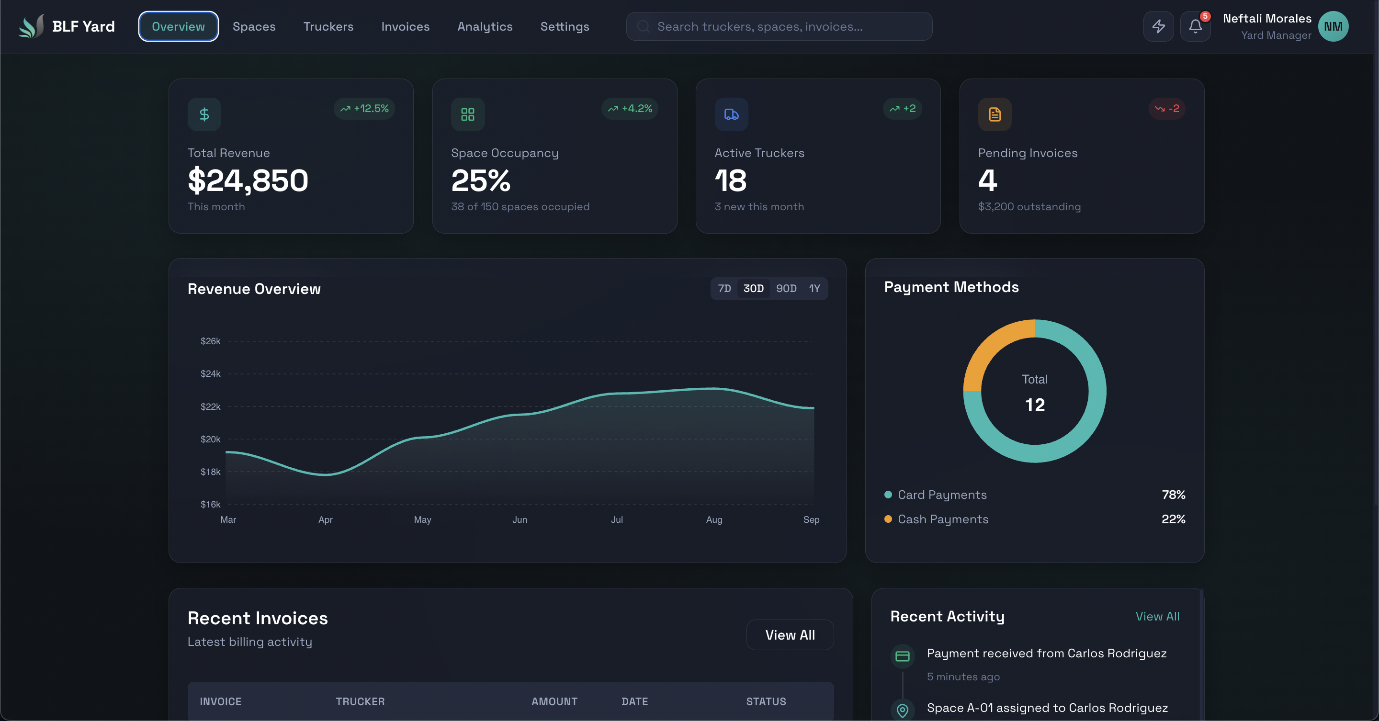The image size is (1379, 721).
Task: Switch revenue chart to 90D view
Action: pyautogui.click(x=786, y=289)
